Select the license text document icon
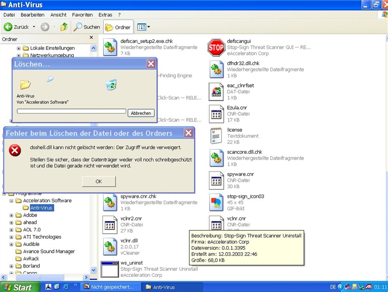This screenshot has height=292, width=388. (x=216, y=136)
